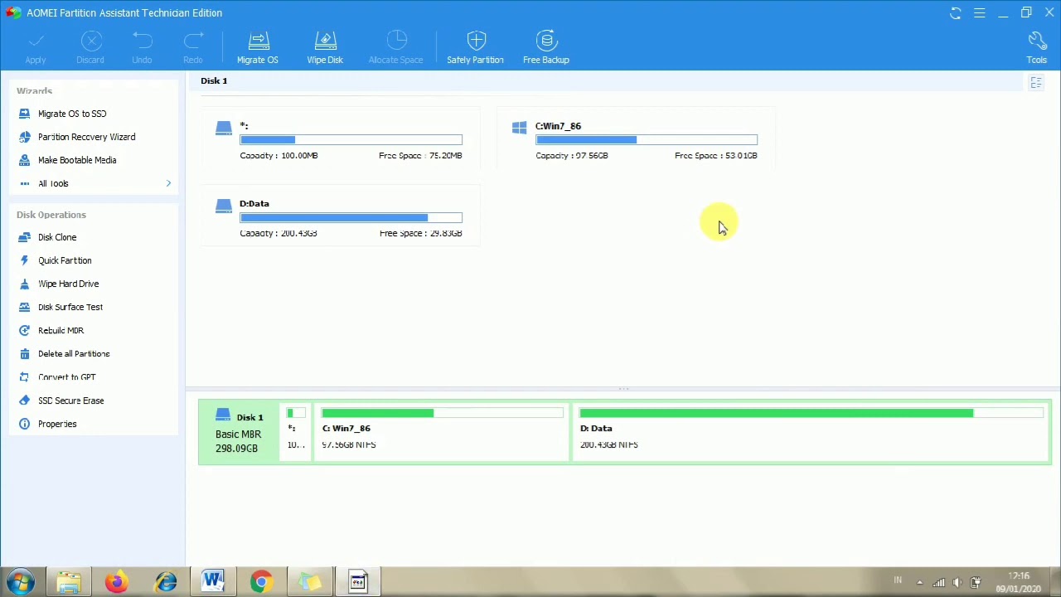Screen dimensions: 1061x597
Task: Click the Redo arrow icon
Action: point(193,41)
